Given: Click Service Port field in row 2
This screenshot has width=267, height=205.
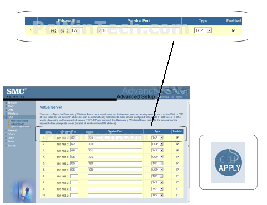Looking at the screenshot, I should pyautogui.click(x=115, y=144).
